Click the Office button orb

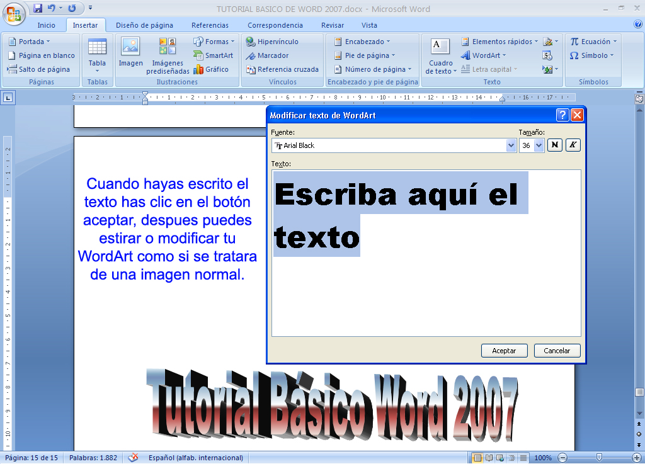tap(14, 14)
